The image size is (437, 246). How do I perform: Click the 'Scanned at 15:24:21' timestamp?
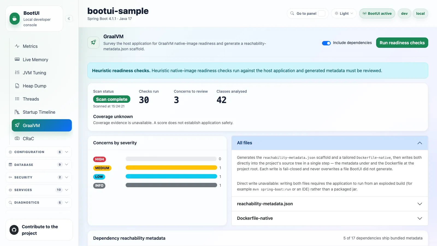click(109, 106)
